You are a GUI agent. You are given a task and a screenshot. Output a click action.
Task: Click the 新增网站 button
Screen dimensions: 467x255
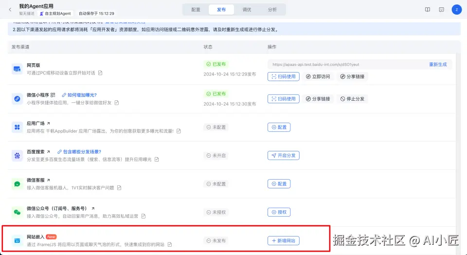pyautogui.click(x=284, y=241)
